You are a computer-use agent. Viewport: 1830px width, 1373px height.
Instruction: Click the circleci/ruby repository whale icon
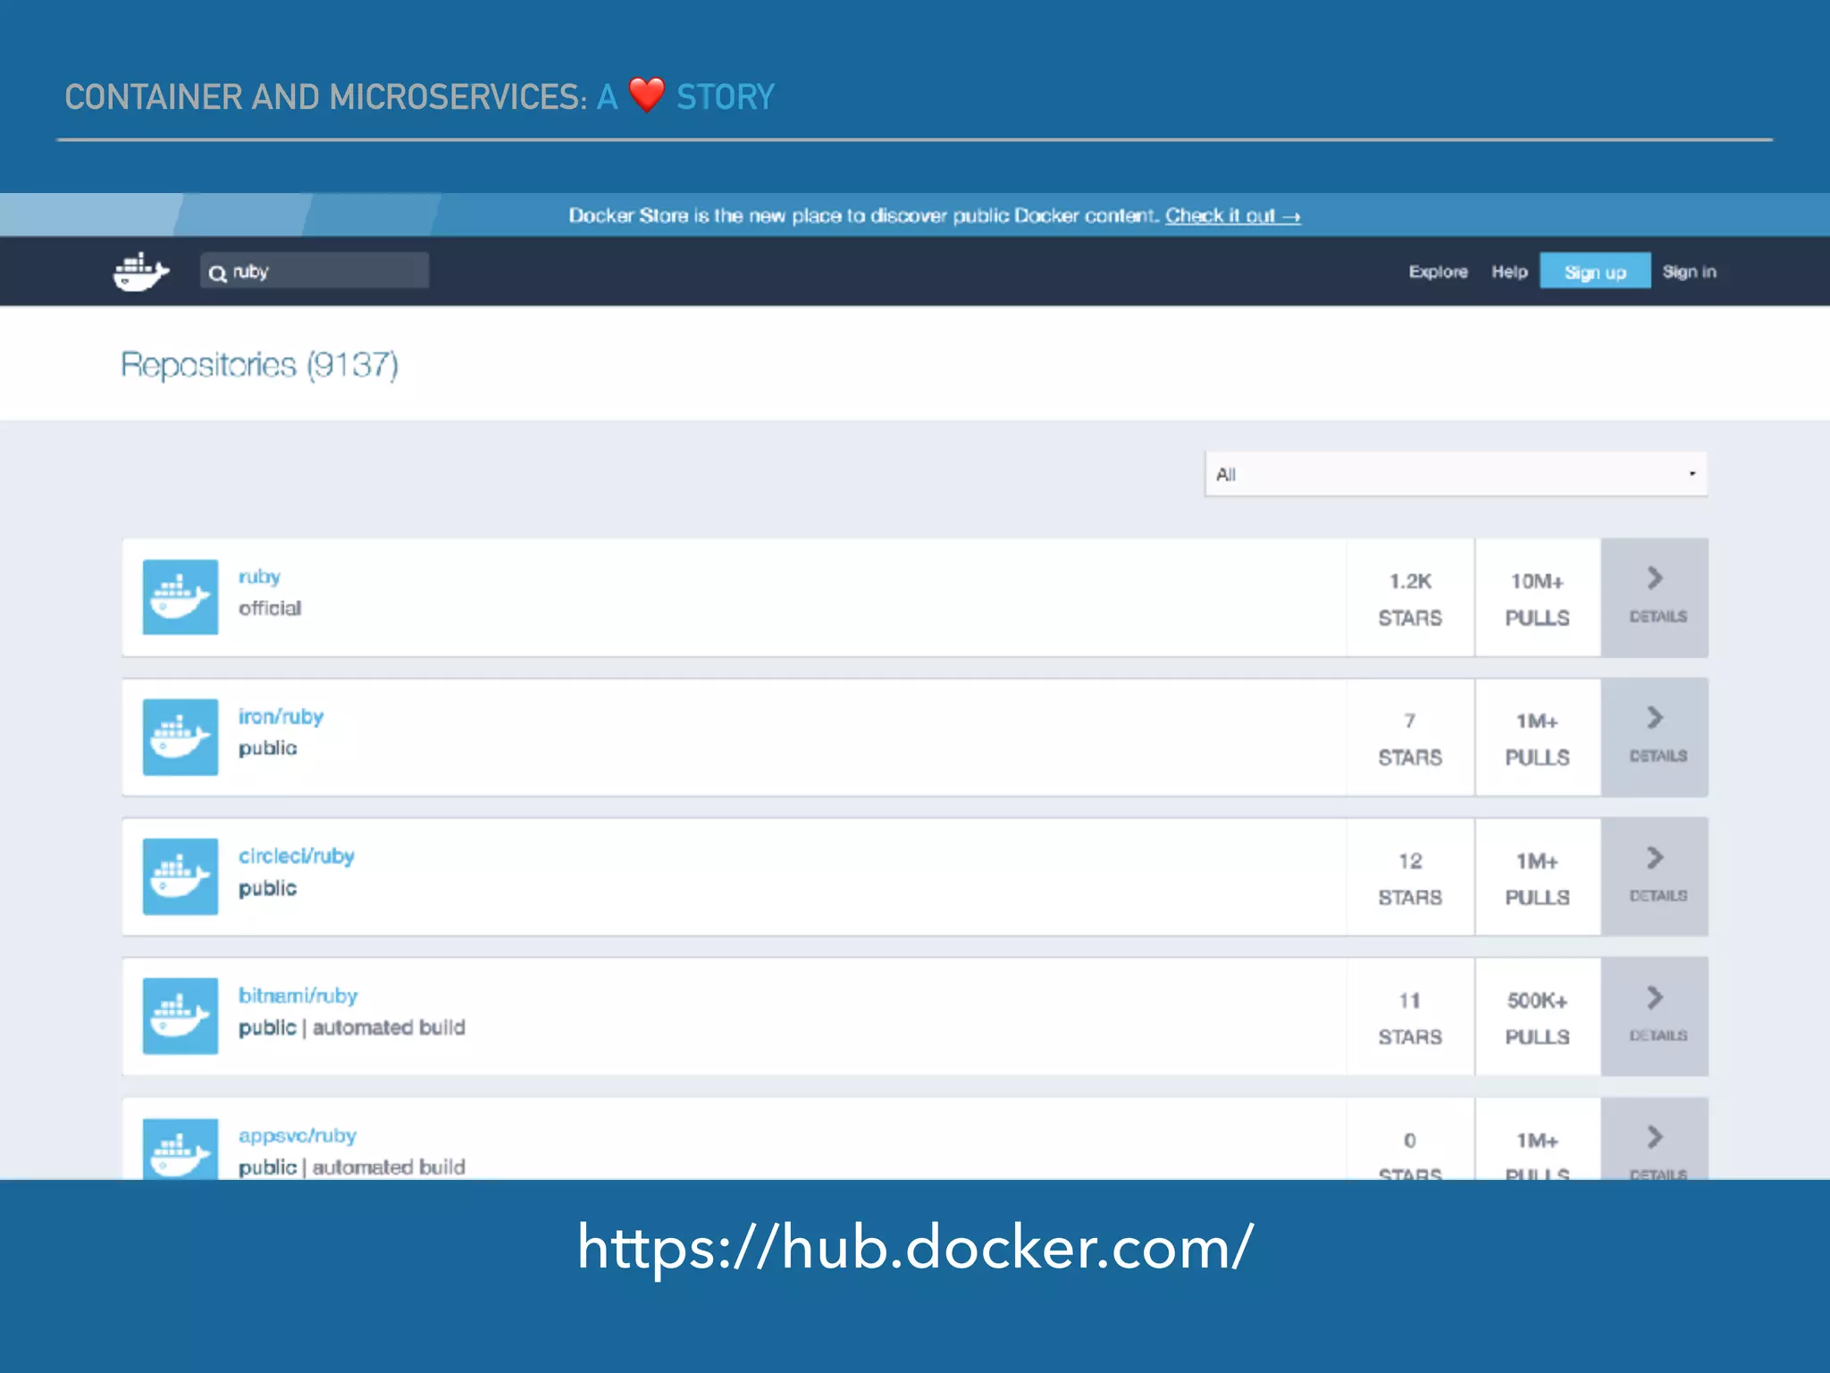tap(180, 876)
